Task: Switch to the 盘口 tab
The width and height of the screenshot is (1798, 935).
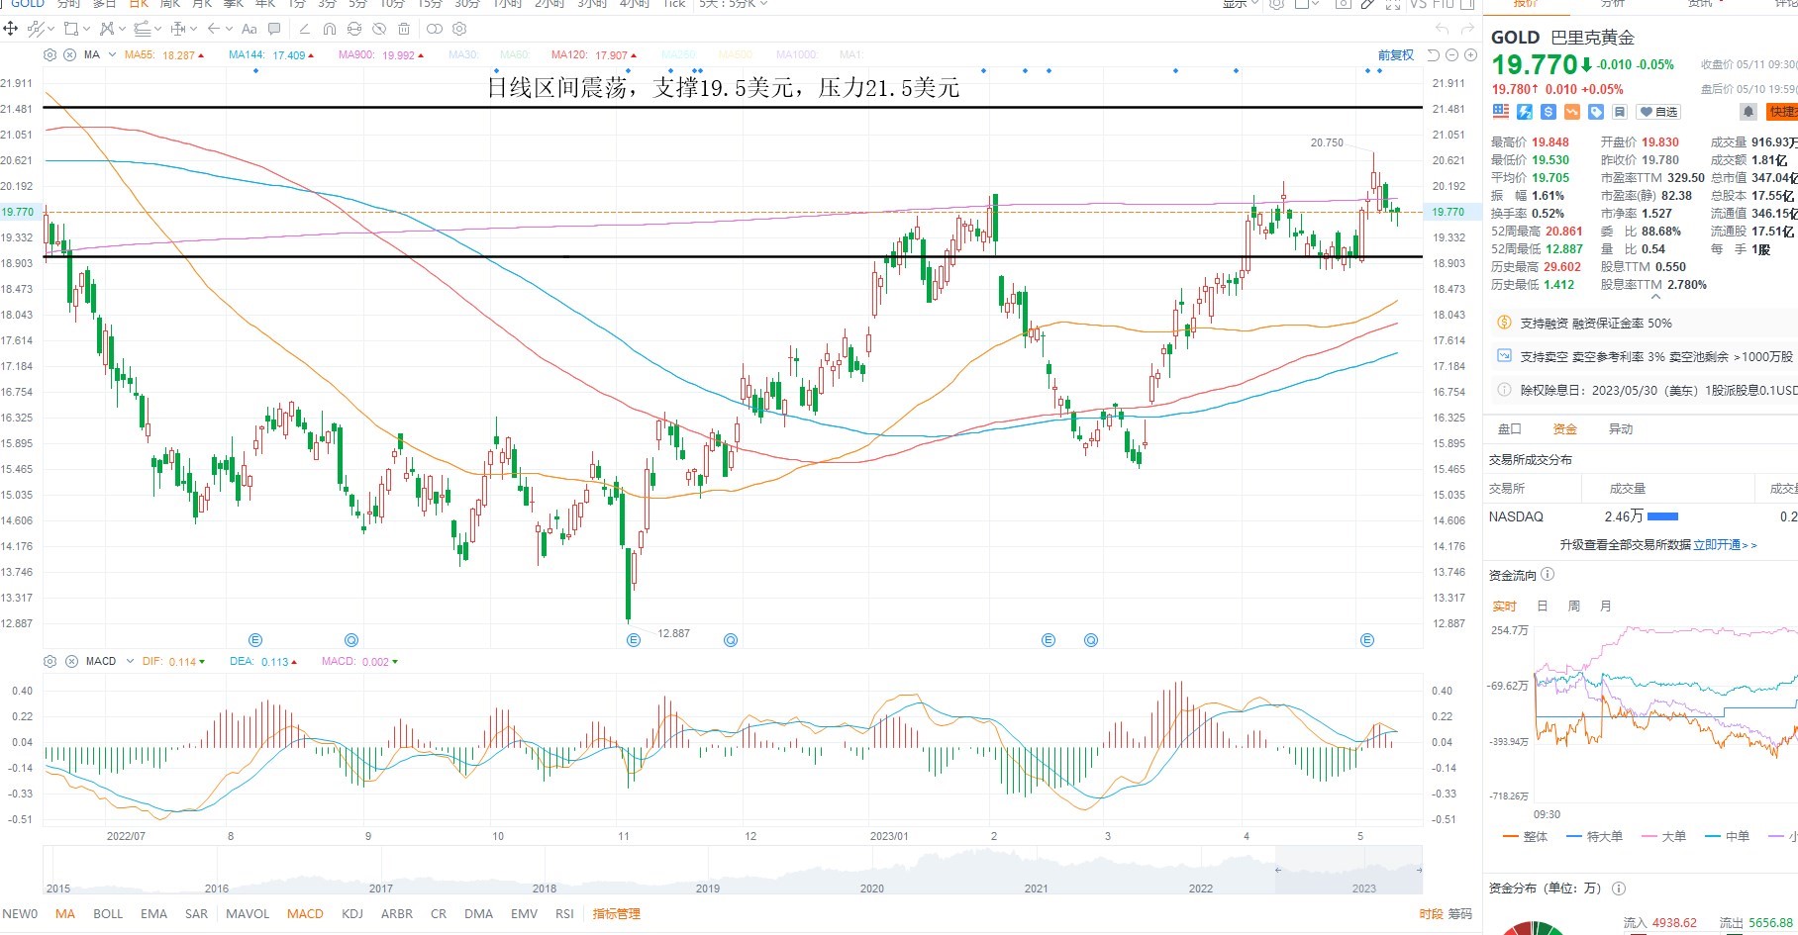Action: (1509, 428)
